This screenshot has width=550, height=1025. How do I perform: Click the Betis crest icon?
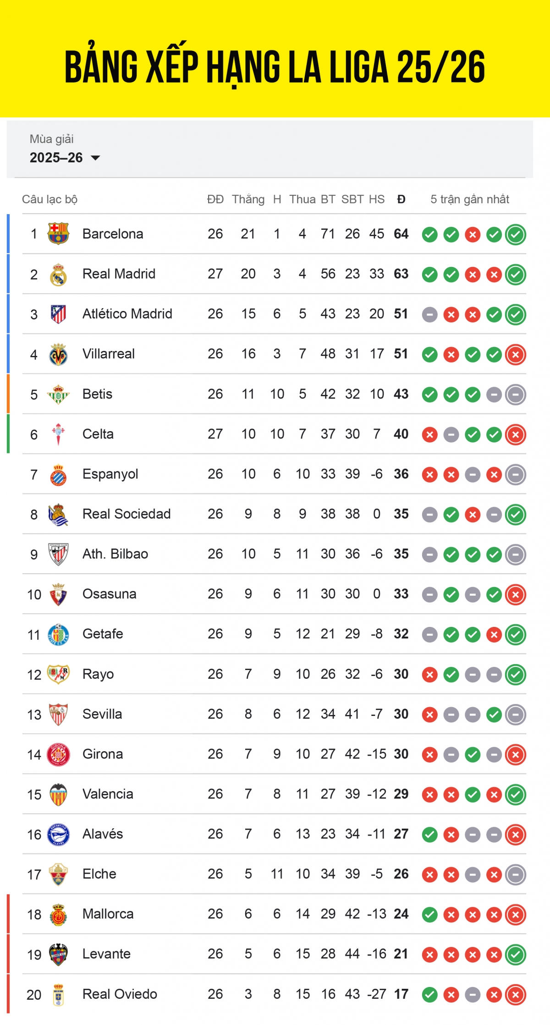pos(59,393)
